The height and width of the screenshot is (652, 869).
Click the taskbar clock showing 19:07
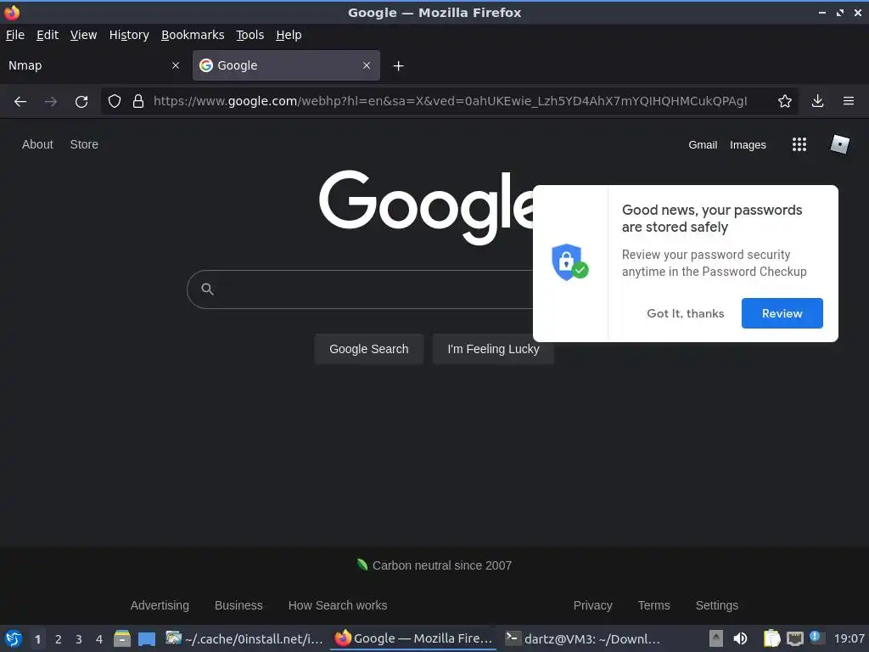[x=849, y=638]
